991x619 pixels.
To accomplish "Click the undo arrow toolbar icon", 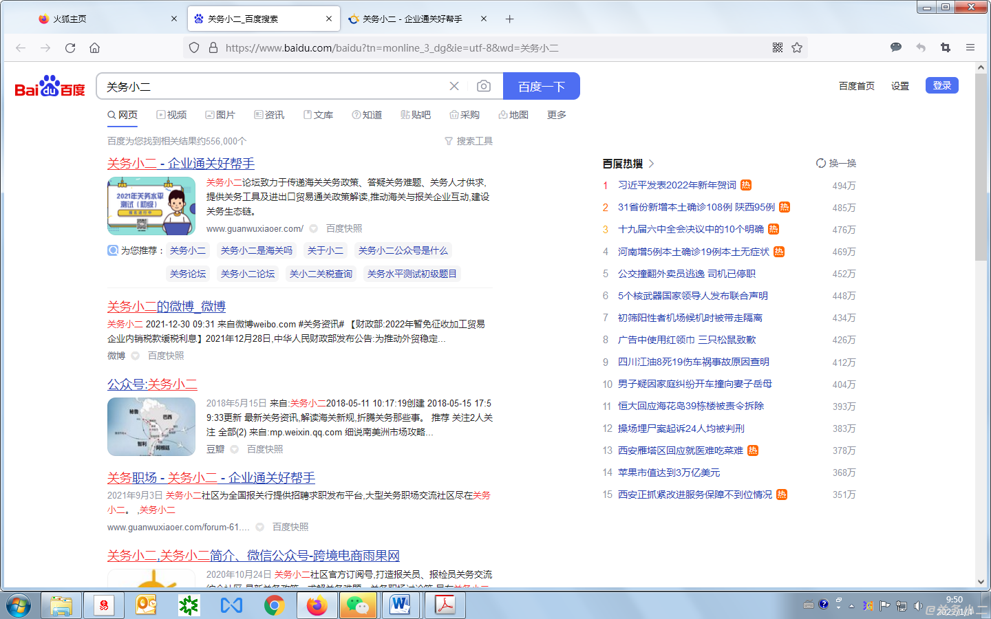I will tap(921, 47).
